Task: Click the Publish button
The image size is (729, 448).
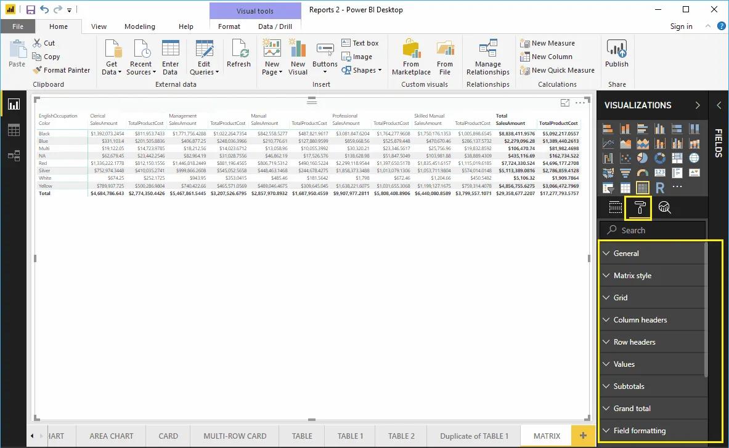Action: click(616, 55)
